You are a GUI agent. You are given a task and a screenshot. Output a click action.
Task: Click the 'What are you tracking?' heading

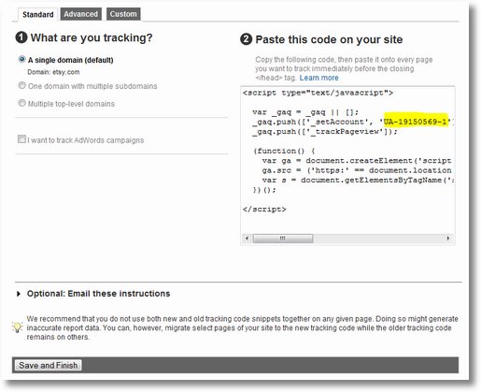coord(92,37)
